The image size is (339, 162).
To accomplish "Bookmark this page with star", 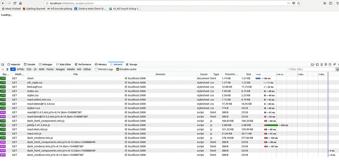I will (299, 3).
